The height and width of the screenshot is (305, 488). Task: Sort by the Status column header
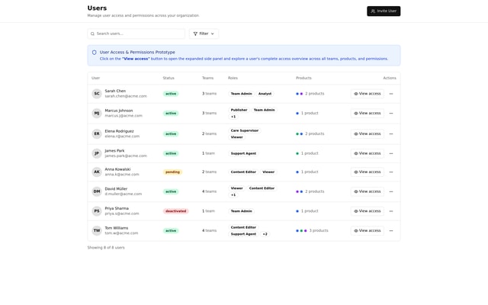[169, 78]
